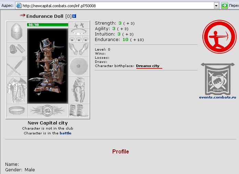Open the events.combats.ru link
Screen dimensions: 239x174
[x=217, y=97]
